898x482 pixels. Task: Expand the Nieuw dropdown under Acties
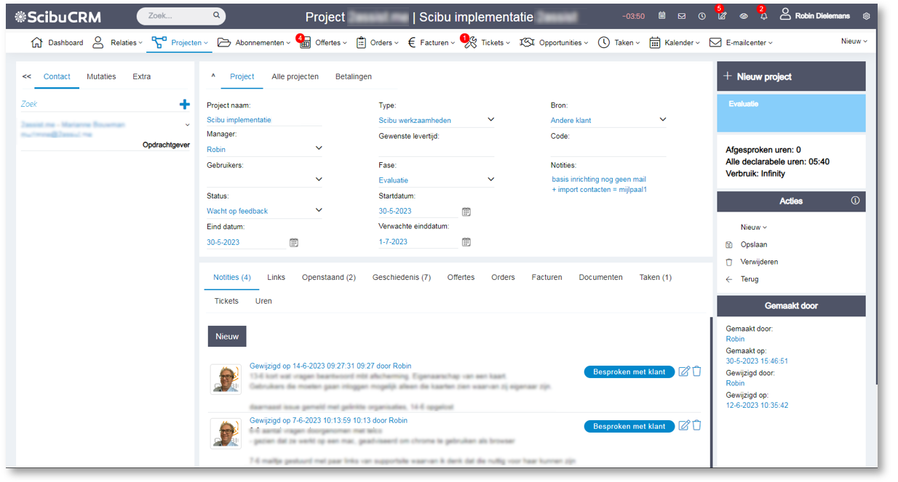click(754, 228)
